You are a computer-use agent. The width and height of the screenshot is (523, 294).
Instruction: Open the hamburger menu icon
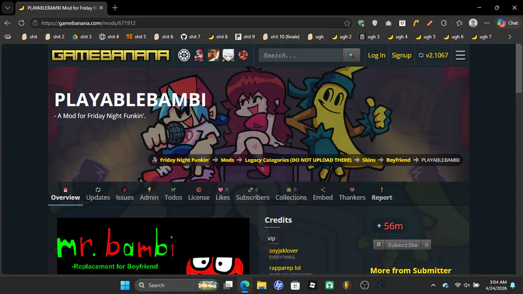460,55
